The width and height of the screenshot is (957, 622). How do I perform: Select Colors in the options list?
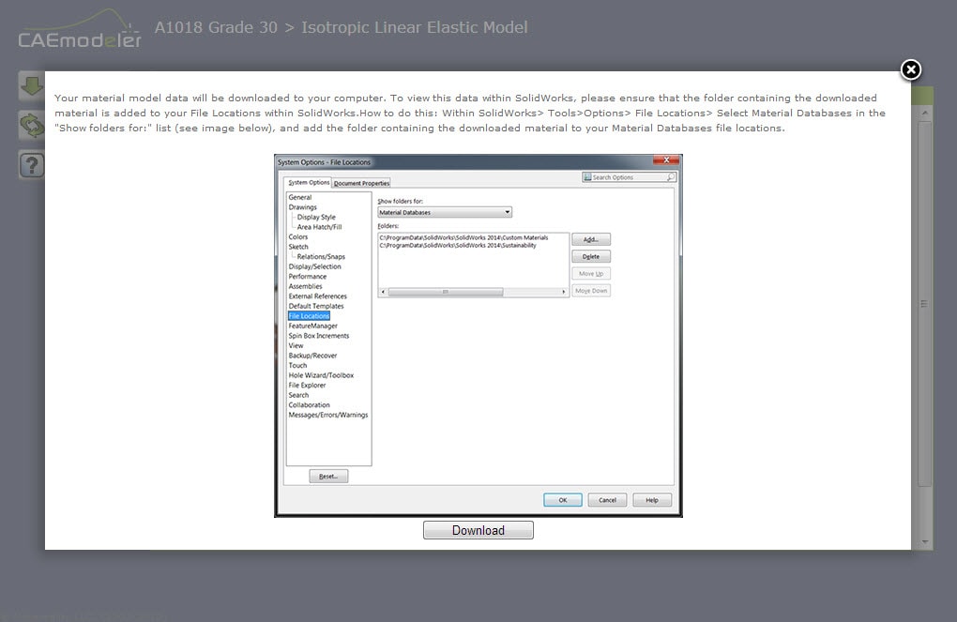tap(297, 236)
